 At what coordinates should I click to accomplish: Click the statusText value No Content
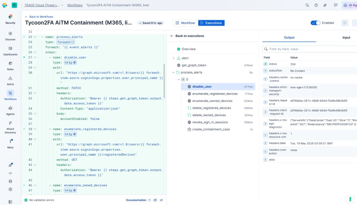[x=297, y=71]
